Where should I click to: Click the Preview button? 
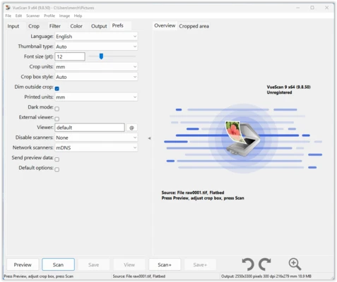pos(23,264)
